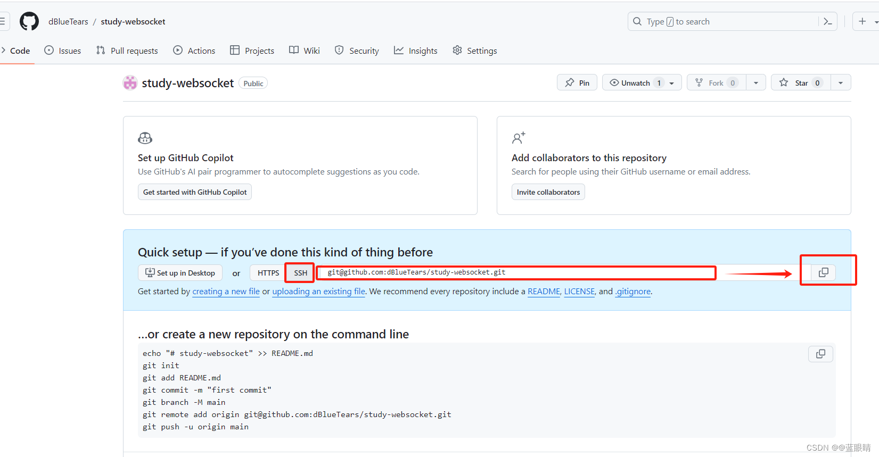This screenshot has height=457, width=879.
Task: Copy the command line setup commands
Action: (x=820, y=354)
